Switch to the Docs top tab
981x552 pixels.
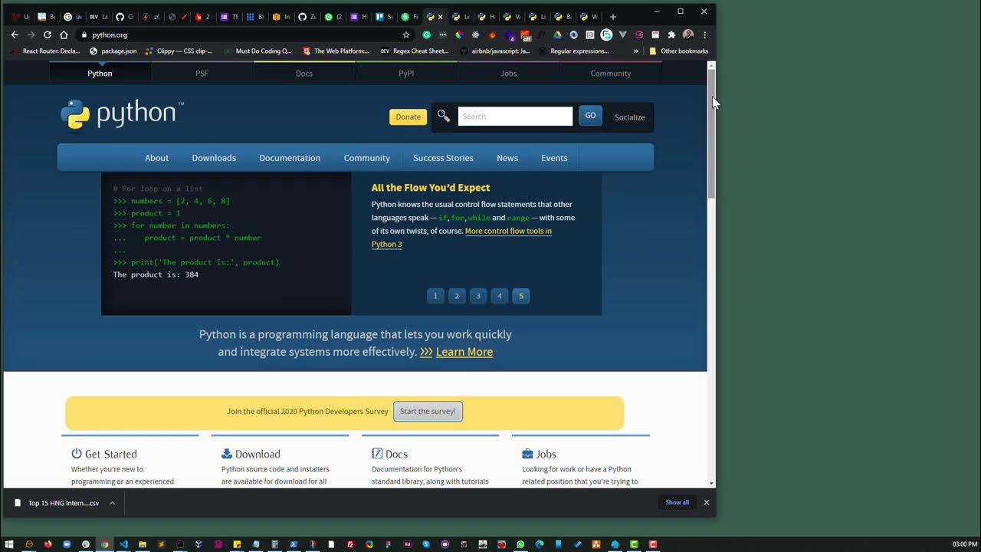pos(304,74)
